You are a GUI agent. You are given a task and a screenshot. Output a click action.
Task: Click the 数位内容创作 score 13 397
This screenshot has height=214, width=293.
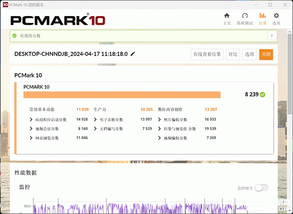point(211,109)
